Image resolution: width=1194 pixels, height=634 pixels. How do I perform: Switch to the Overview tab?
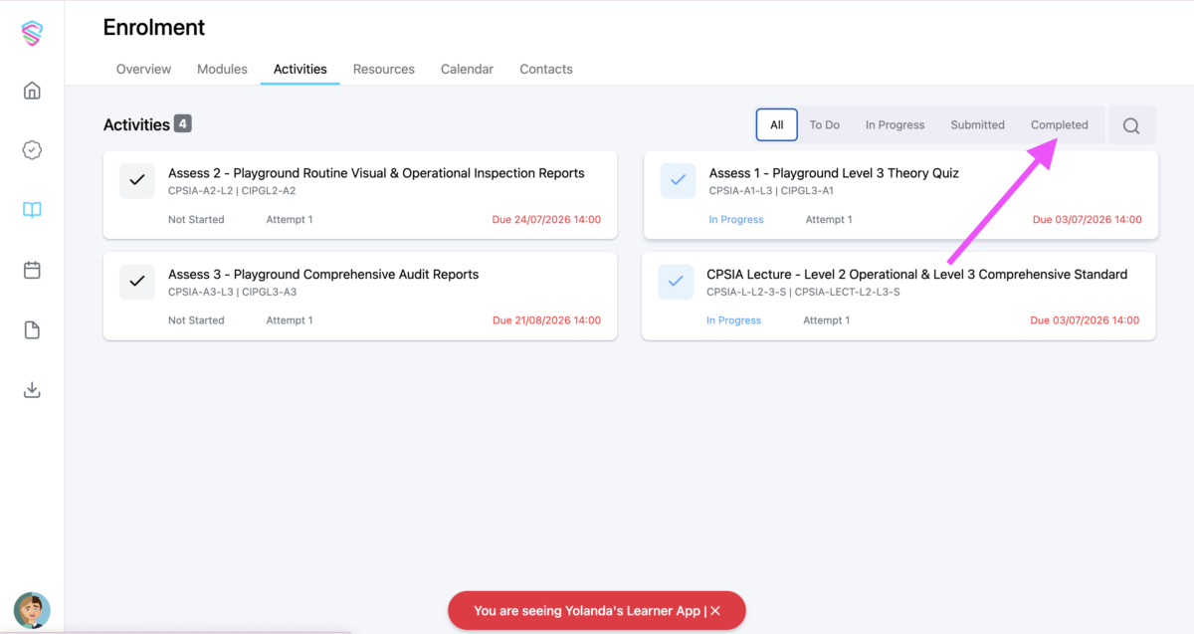pyautogui.click(x=143, y=69)
